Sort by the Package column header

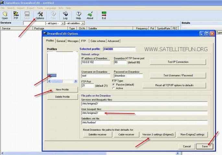(x=50, y=28)
